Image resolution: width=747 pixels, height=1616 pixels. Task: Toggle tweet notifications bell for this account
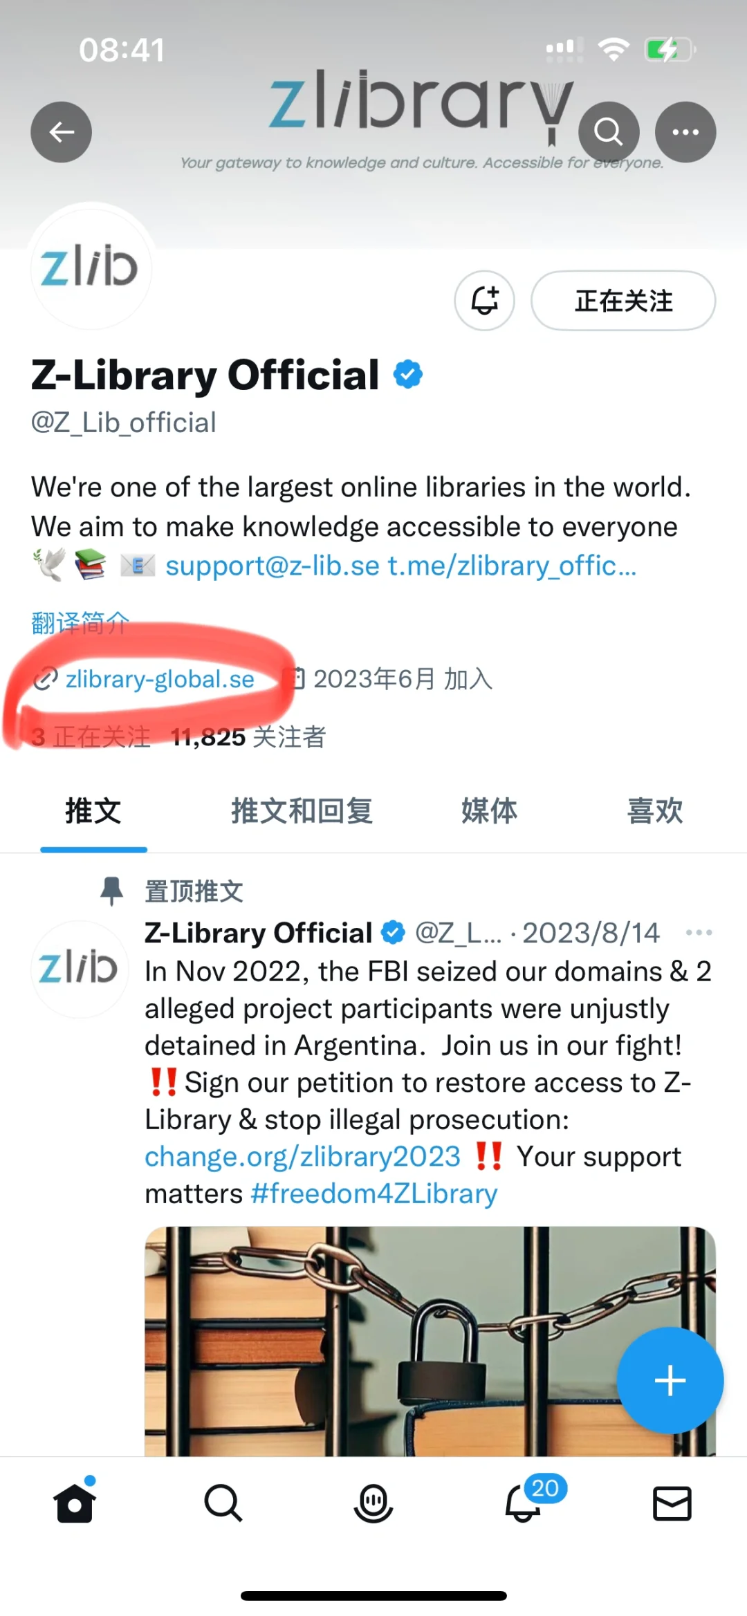pyautogui.click(x=485, y=301)
